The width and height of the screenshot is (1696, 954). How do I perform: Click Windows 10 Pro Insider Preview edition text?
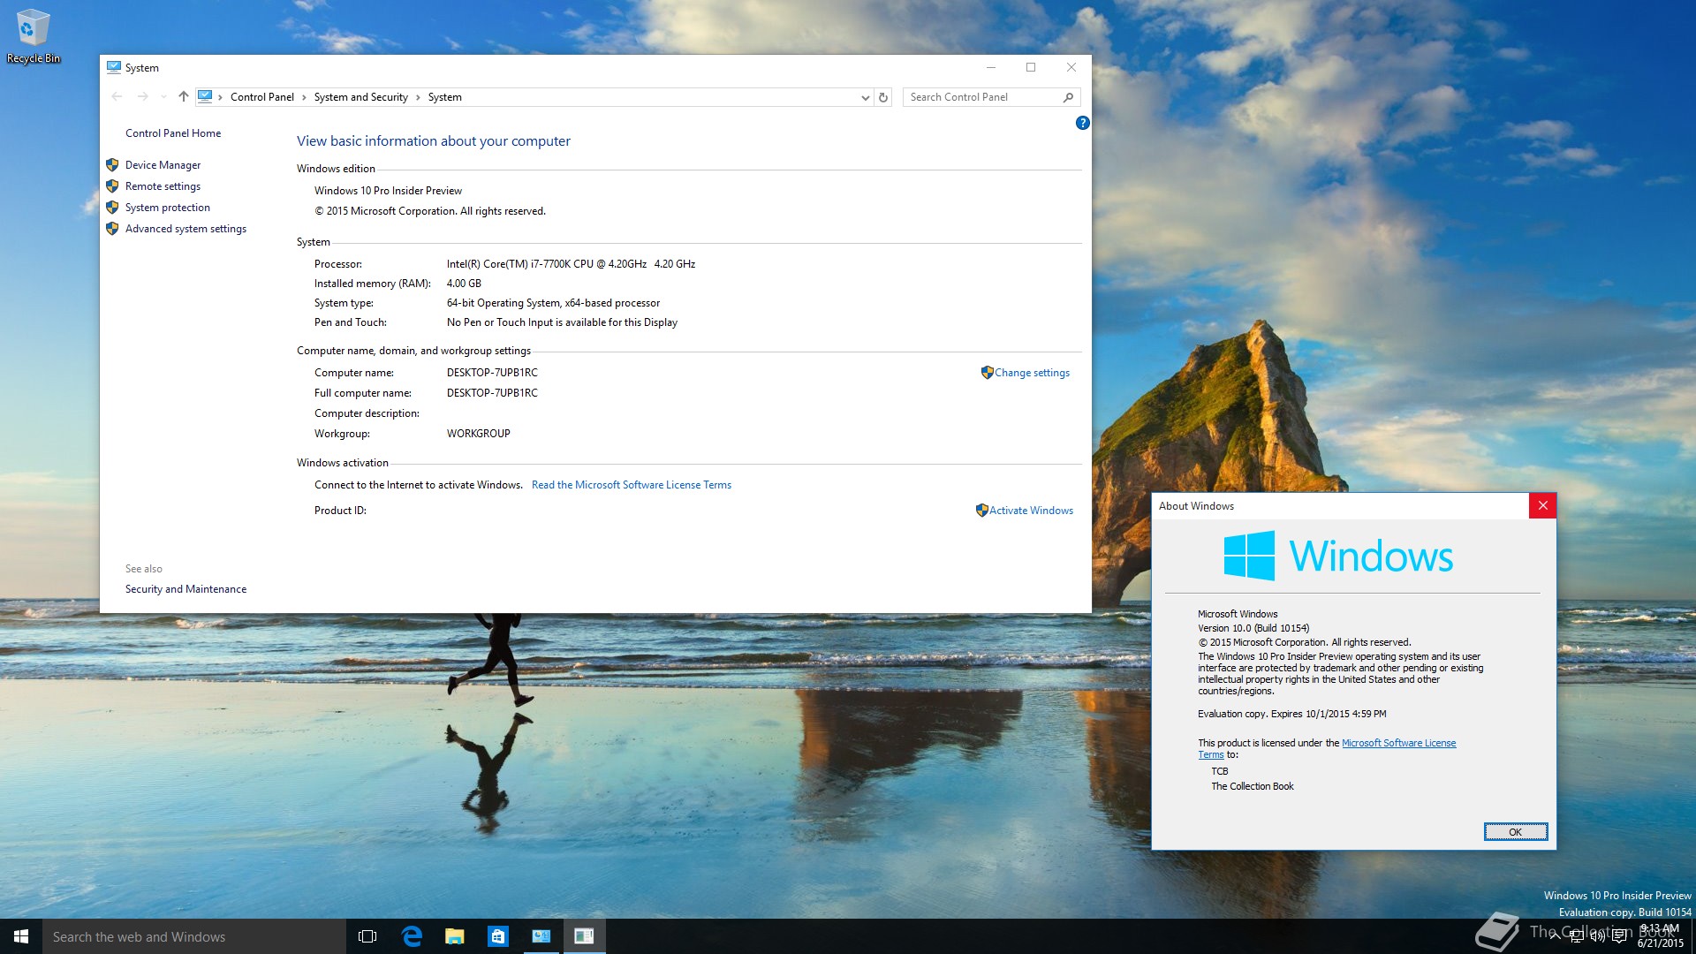(x=388, y=191)
